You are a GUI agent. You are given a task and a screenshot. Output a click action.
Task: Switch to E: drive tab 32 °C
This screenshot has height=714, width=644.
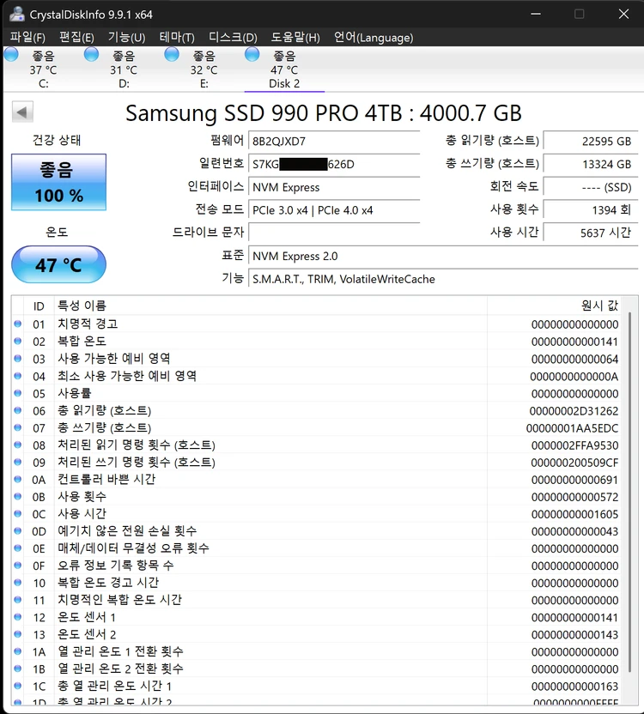click(204, 70)
